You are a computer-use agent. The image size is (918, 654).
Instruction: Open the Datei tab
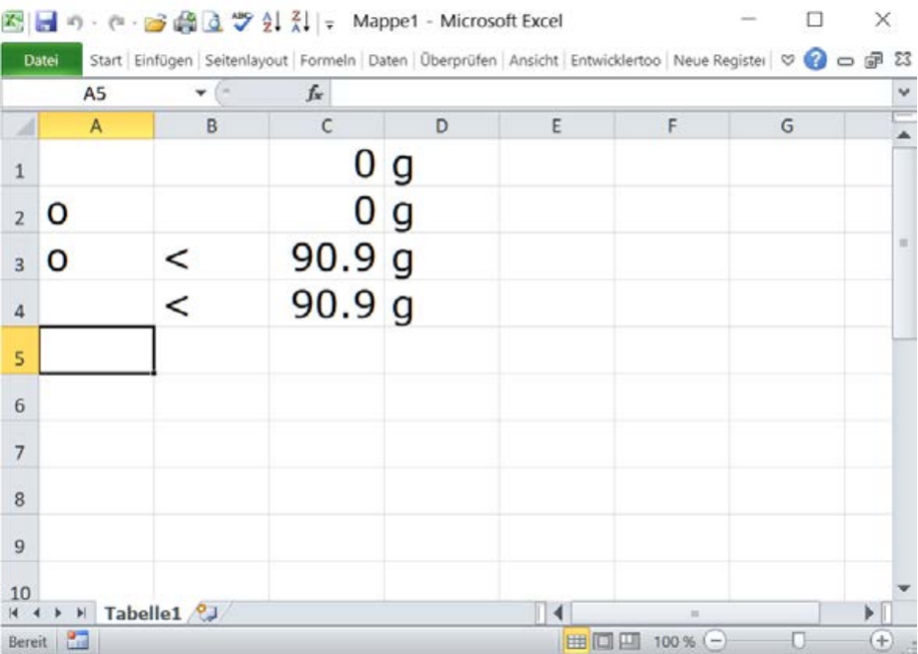click(x=41, y=61)
